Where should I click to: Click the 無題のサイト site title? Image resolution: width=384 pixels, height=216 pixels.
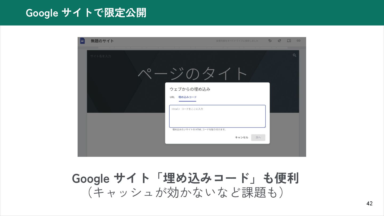pyautogui.click(x=102, y=41)
